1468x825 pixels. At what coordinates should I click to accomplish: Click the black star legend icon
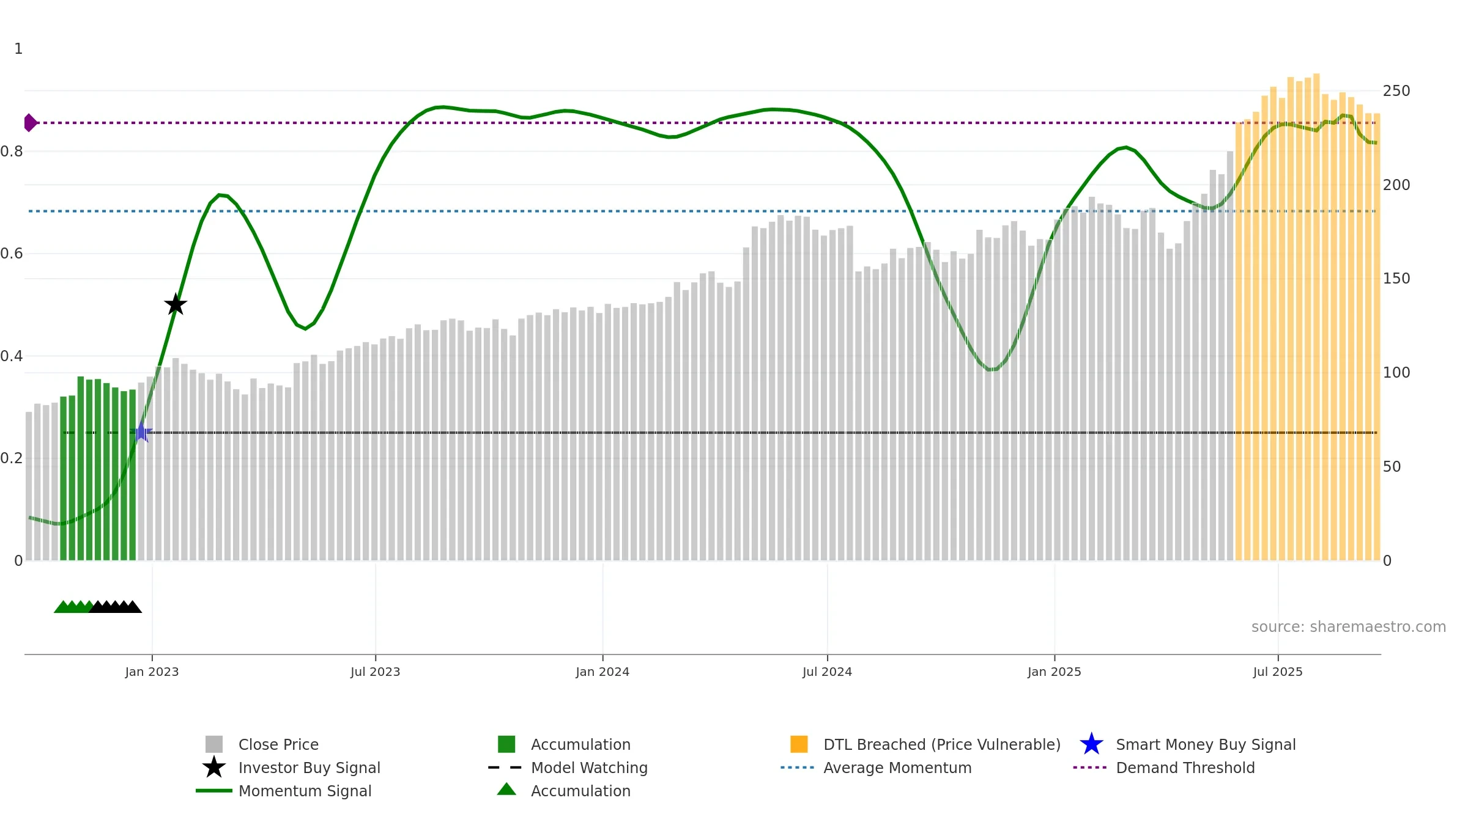click(x=213, y=768)
